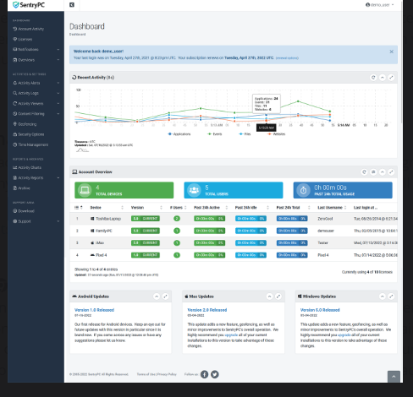
Task: Collapse the Android Updates panel
Action: 157,296
